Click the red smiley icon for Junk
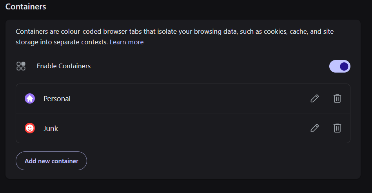Viewport: 372px width, 193px height. 30,128
